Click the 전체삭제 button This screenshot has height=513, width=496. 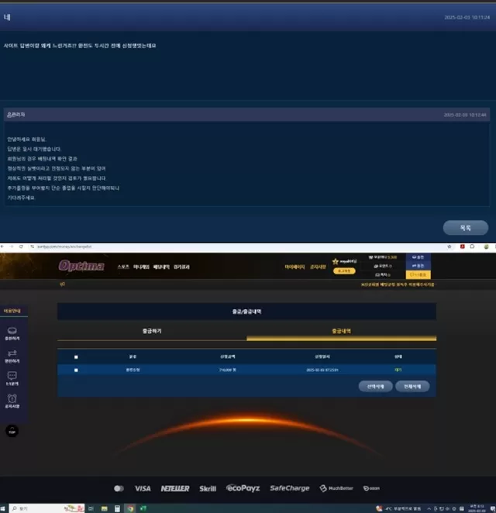point(412,386)
